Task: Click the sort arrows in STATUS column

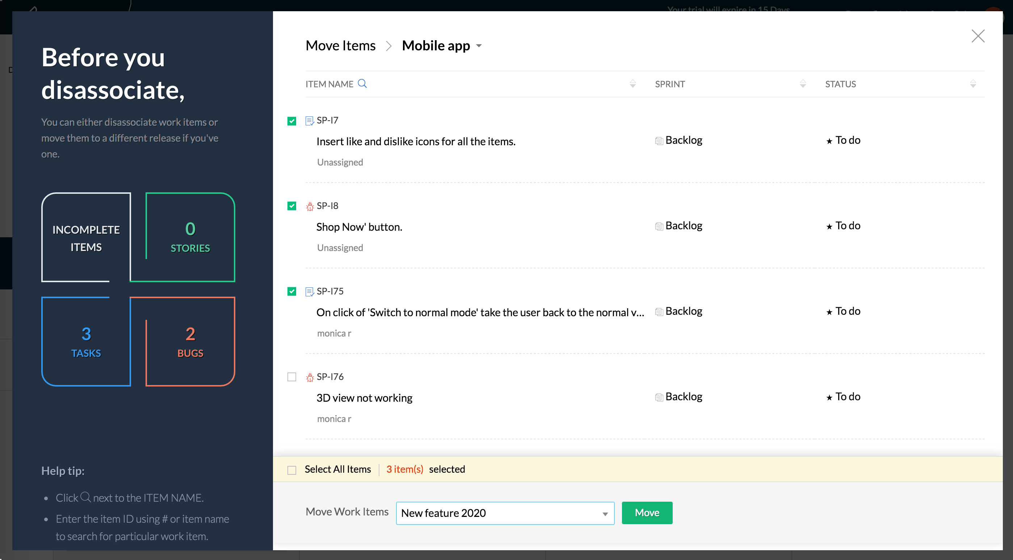Action: (x=973, y=83)
